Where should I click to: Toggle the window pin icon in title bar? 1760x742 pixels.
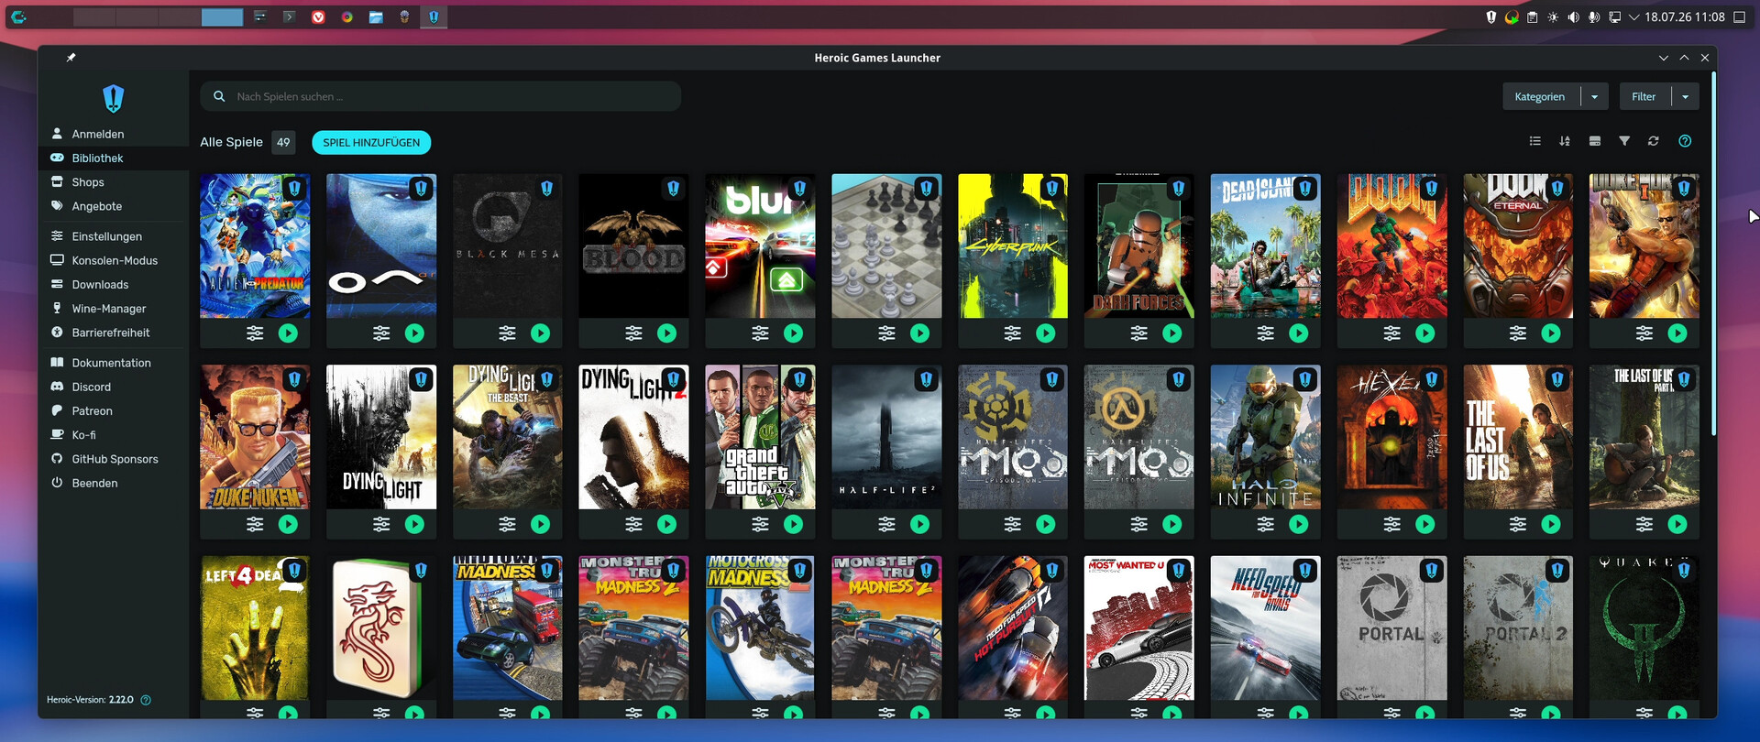[x=71, y=58]
